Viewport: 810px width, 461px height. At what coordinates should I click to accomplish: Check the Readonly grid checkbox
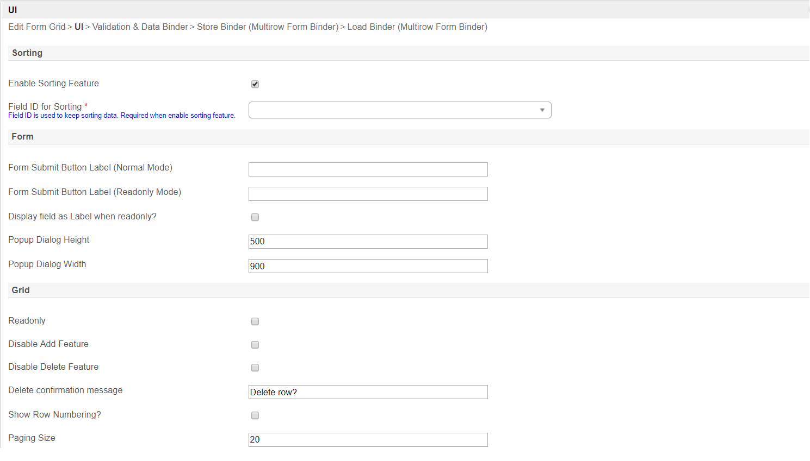point(255,321)
